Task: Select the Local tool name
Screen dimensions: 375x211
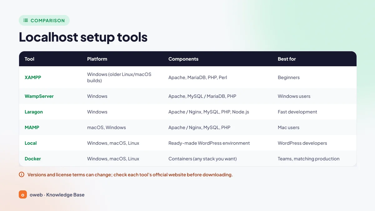Action: point(31,143)
